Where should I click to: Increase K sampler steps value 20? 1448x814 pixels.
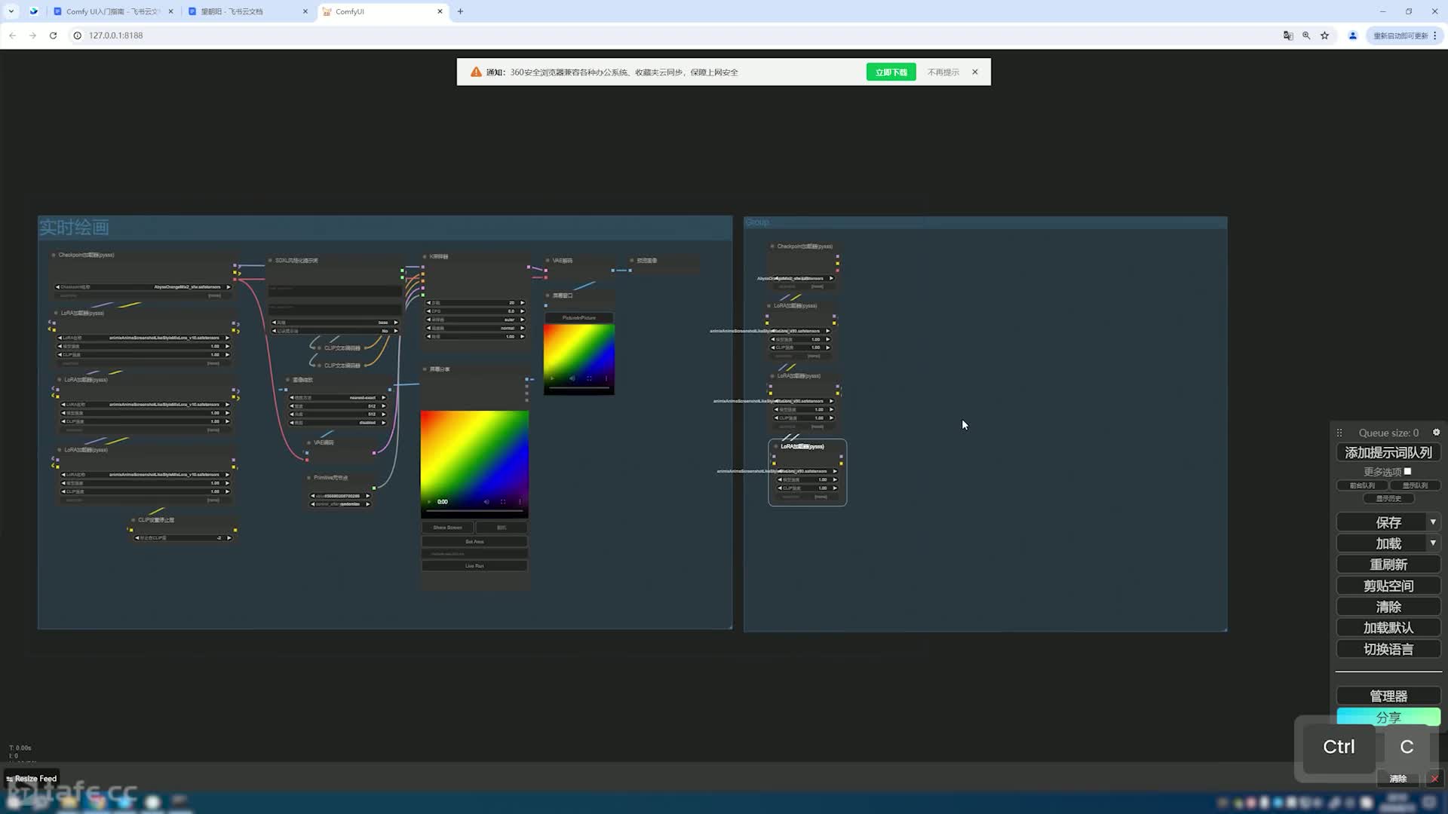[522, 302]
